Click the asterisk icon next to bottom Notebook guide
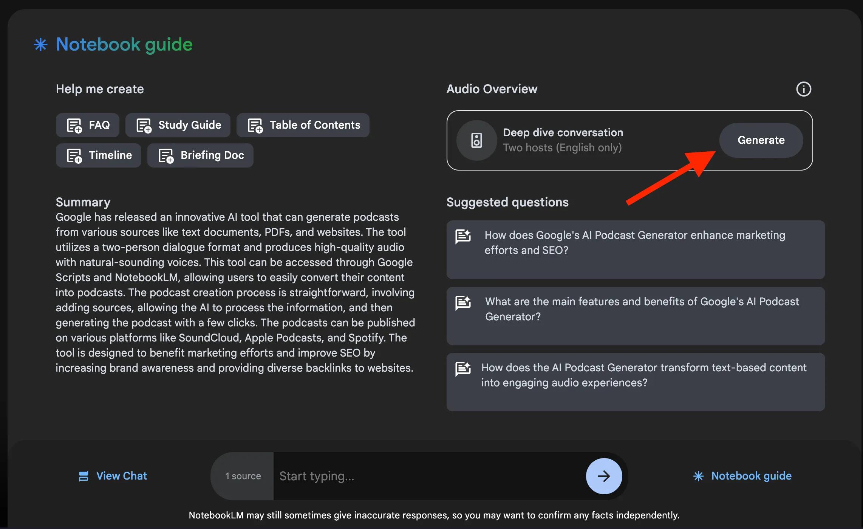This screenshot has width=863, height=529. [x=698, y=476]
